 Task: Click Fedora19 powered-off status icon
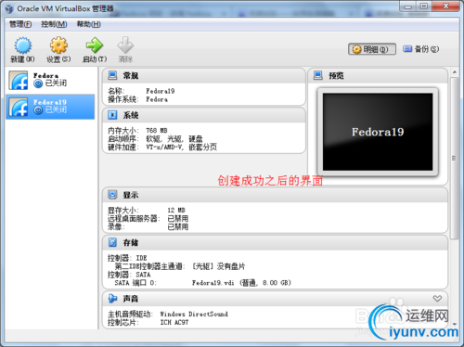[38, 110]
